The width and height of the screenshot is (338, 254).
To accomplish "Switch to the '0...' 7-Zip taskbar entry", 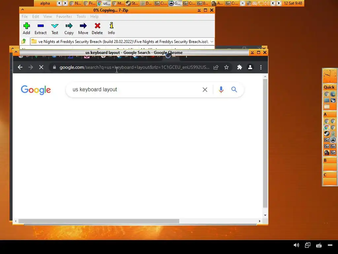I will pyautogui.click(x=203, y=3).
